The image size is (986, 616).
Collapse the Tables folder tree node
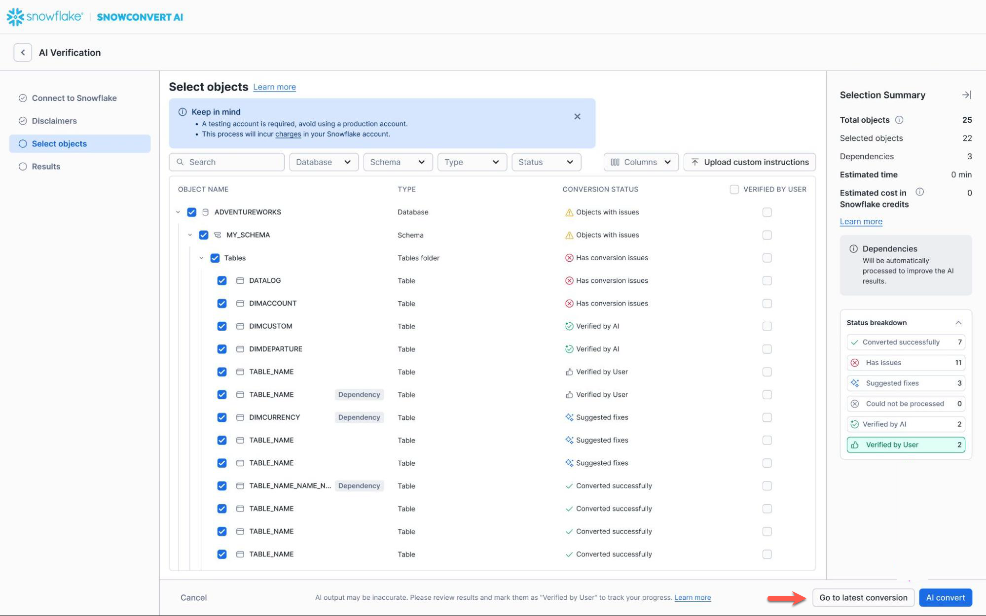click(201, 258)
